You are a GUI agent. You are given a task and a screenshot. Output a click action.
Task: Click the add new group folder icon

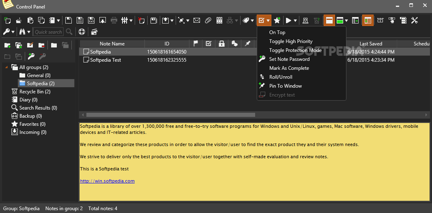[x=7, y=45]
